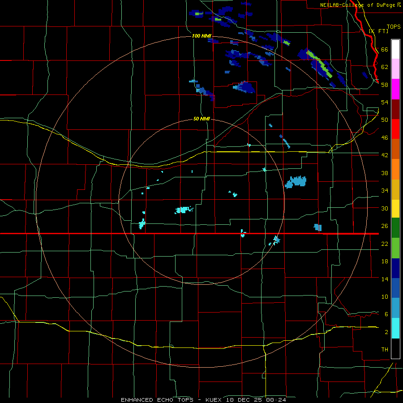Click the TOPS legend title
This screenshot has width=403, height=403.
(394, 26)
